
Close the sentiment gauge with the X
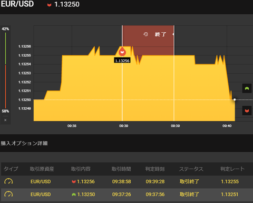pos(5,120)
